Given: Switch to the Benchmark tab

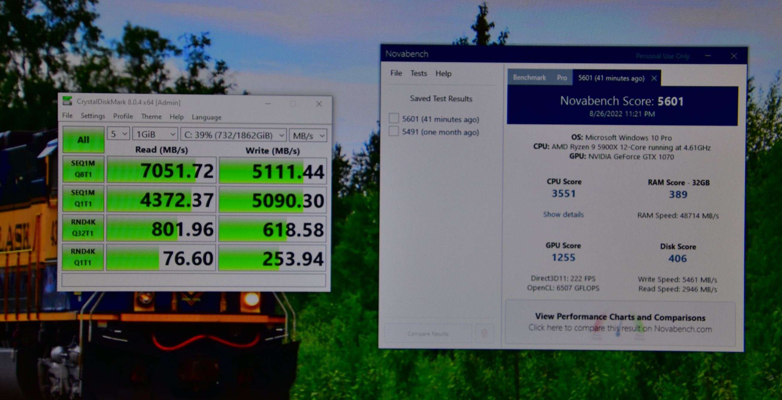Looking at the screenshot, I should [x=529, y=78].
